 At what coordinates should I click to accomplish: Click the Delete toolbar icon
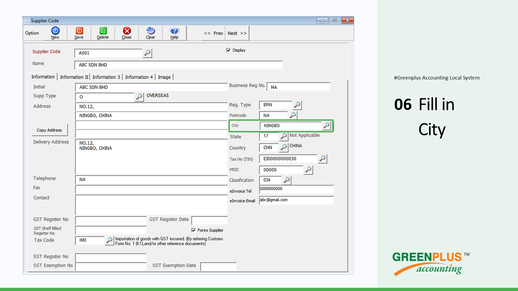click(103, 33)
